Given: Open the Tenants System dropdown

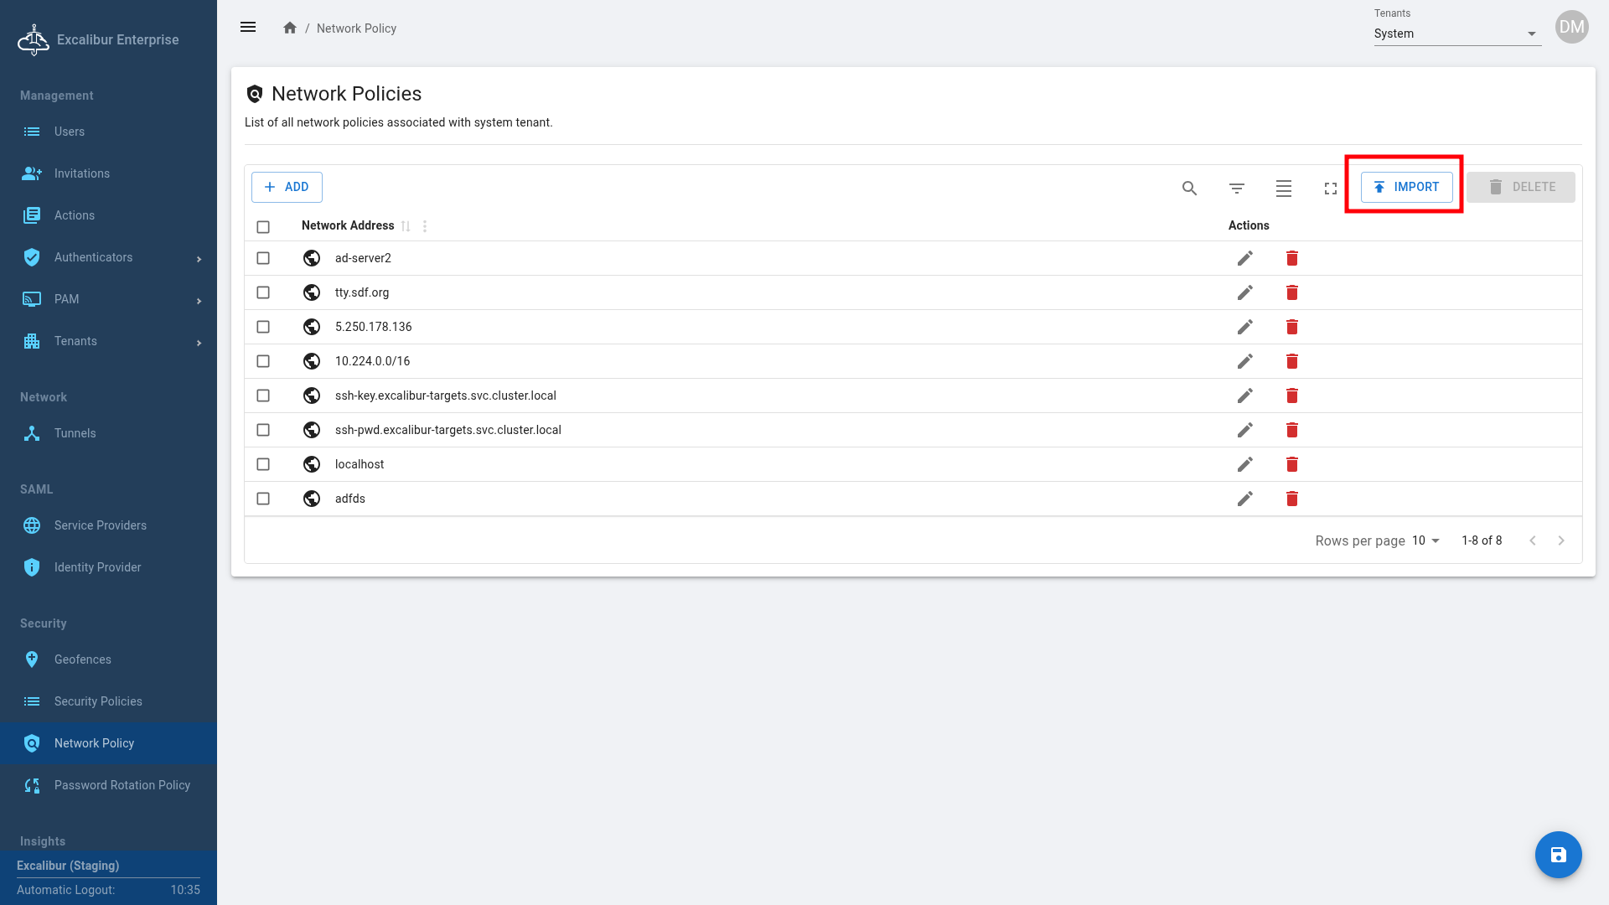Looking at the screenshot, I should [x=1456, y=34].
